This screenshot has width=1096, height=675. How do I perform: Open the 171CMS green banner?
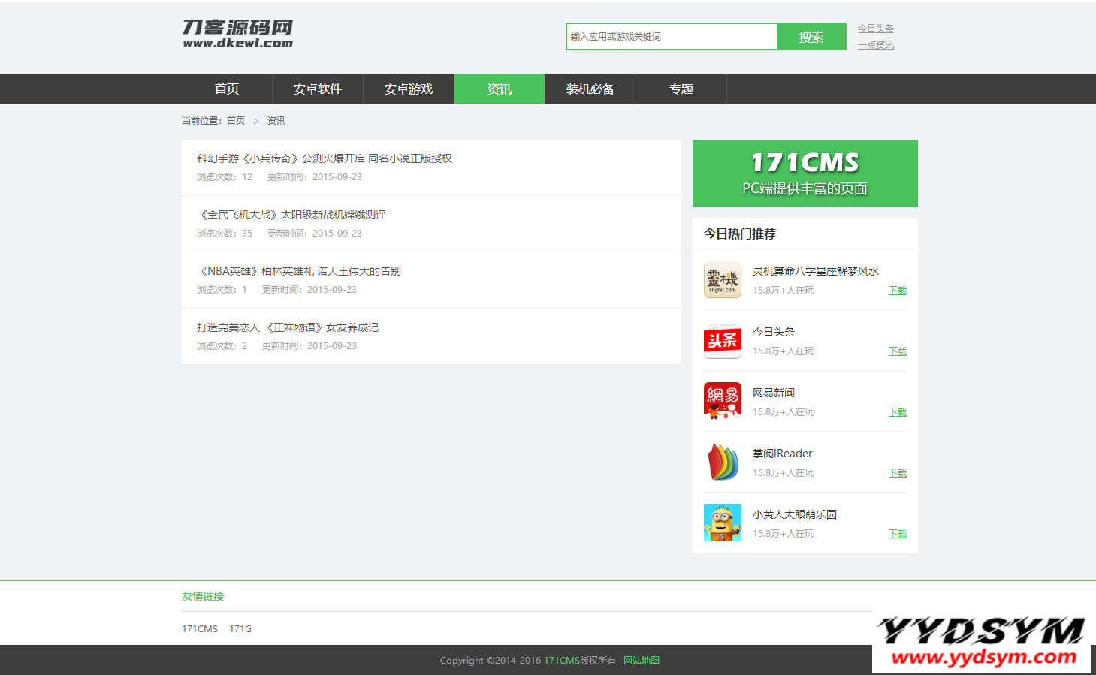click(805, 173)
